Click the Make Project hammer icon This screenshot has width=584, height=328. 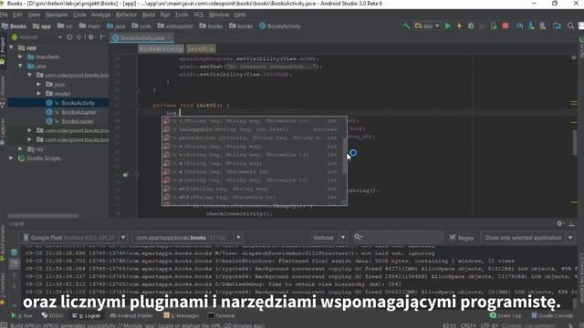click(x=406, y=26)
